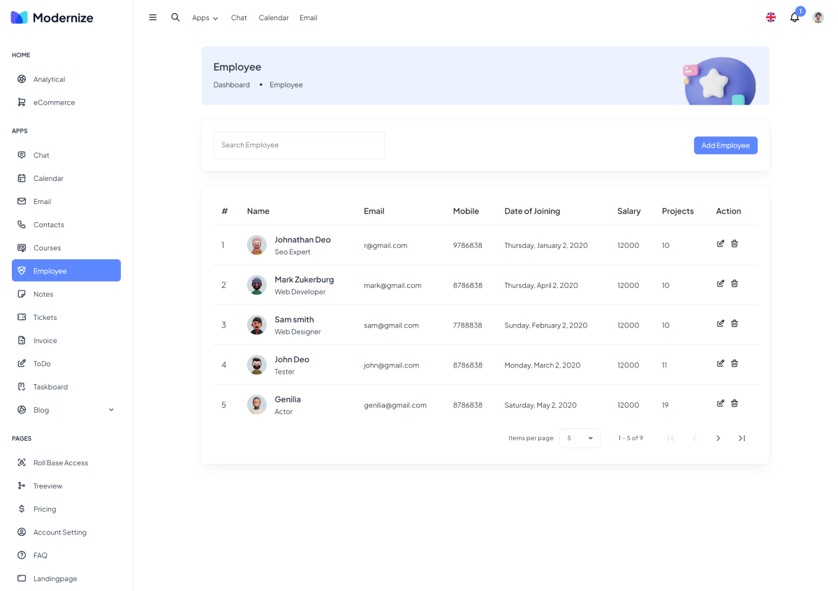The height and width of the screenshot is (591, 838).
Task: Click edit icon for Sam smith
Action: click(720, 323)
